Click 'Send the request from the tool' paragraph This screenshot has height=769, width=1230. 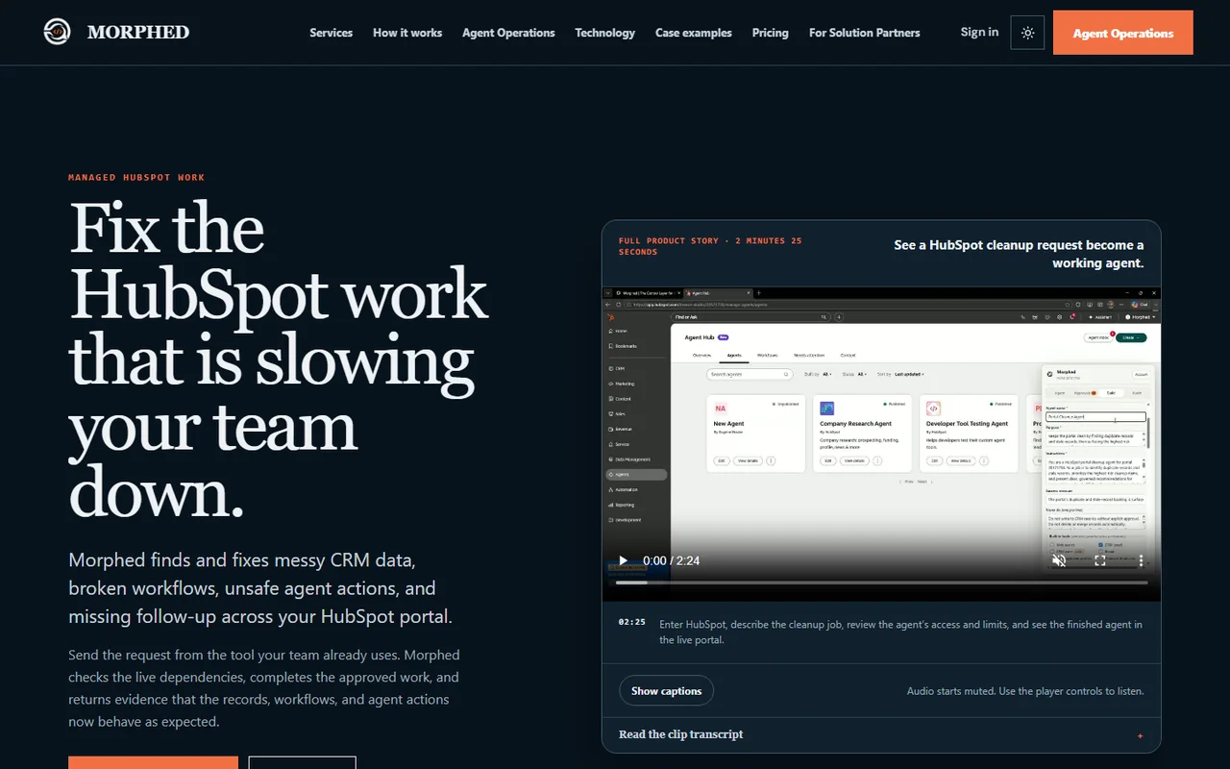(x=264, y=688)
